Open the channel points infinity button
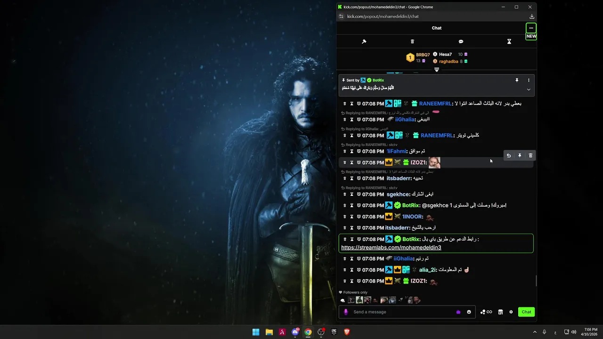Viewport: 603px width, 339px height. coord(486,312)
